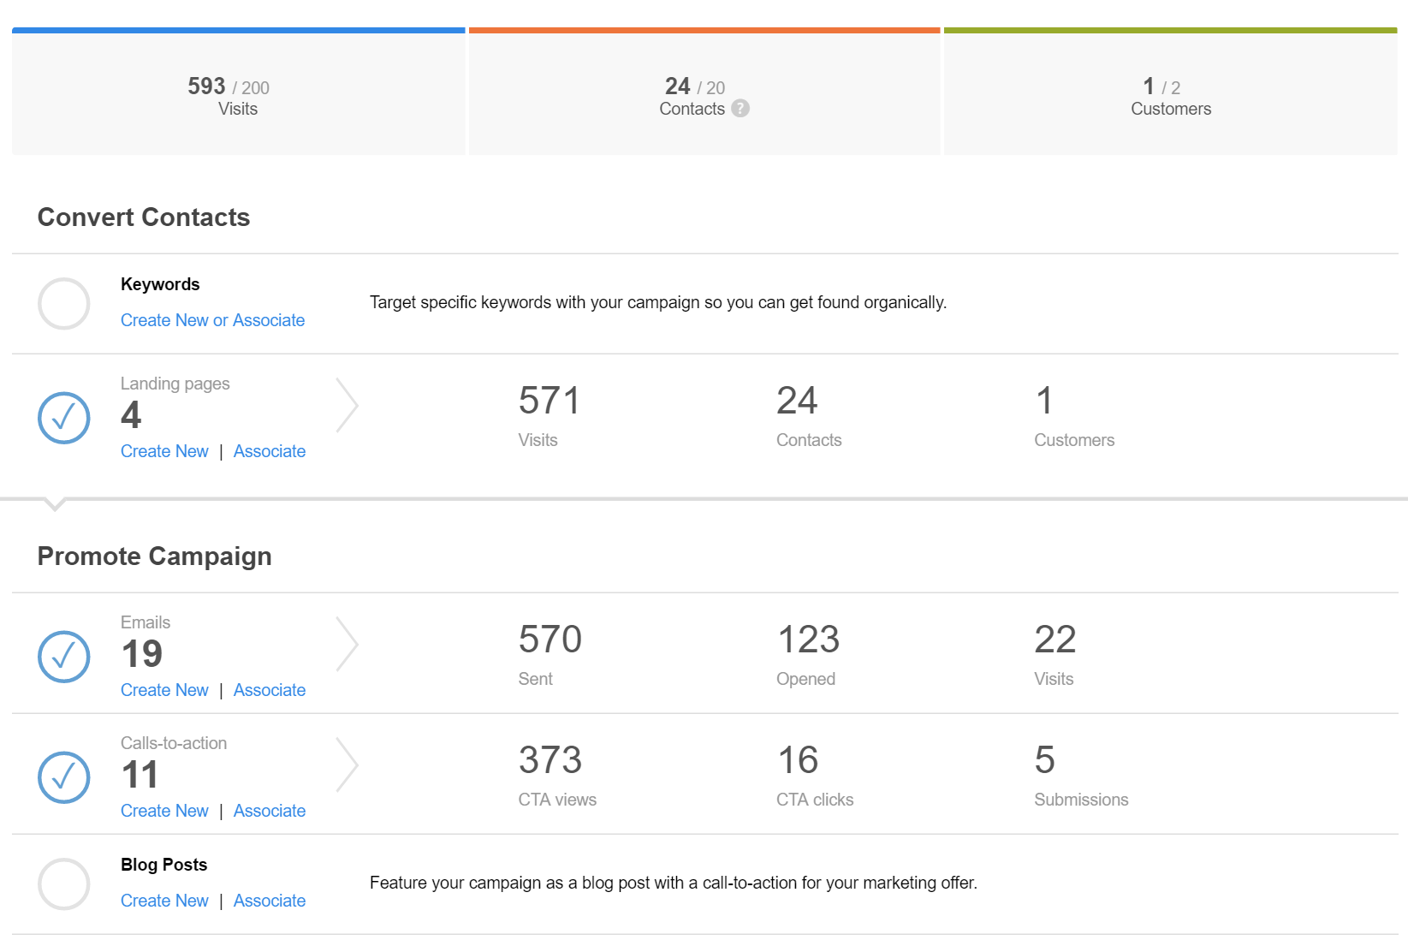
Task: Select the empty Keywords status circle
Action: [x=63, y=303]
